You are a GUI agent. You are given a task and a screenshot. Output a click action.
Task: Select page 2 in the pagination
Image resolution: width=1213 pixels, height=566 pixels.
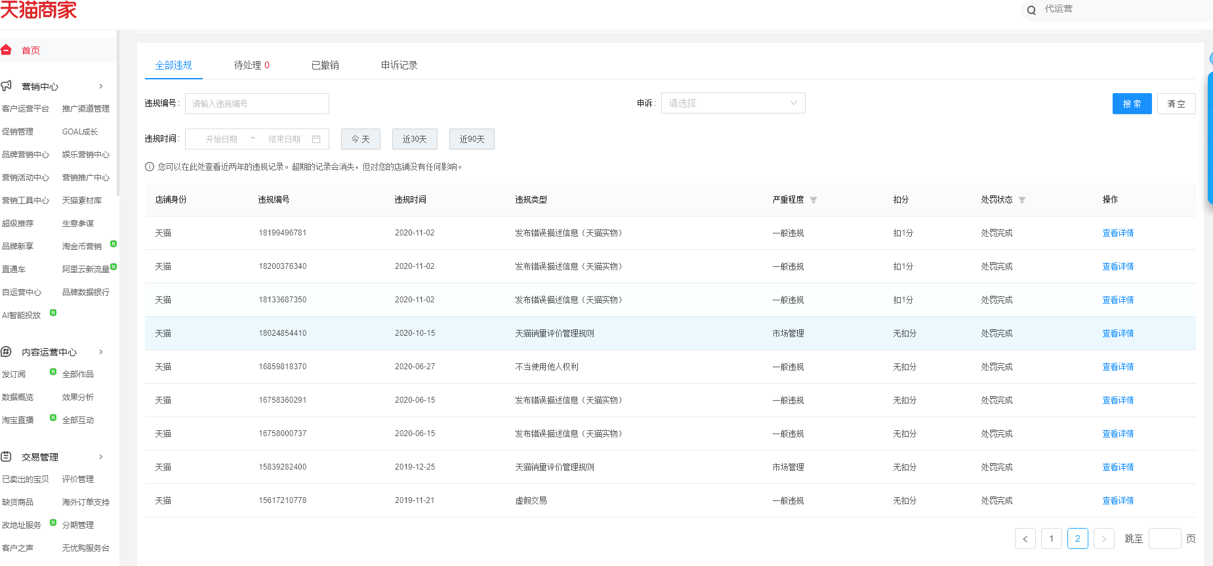point(1078,538)
